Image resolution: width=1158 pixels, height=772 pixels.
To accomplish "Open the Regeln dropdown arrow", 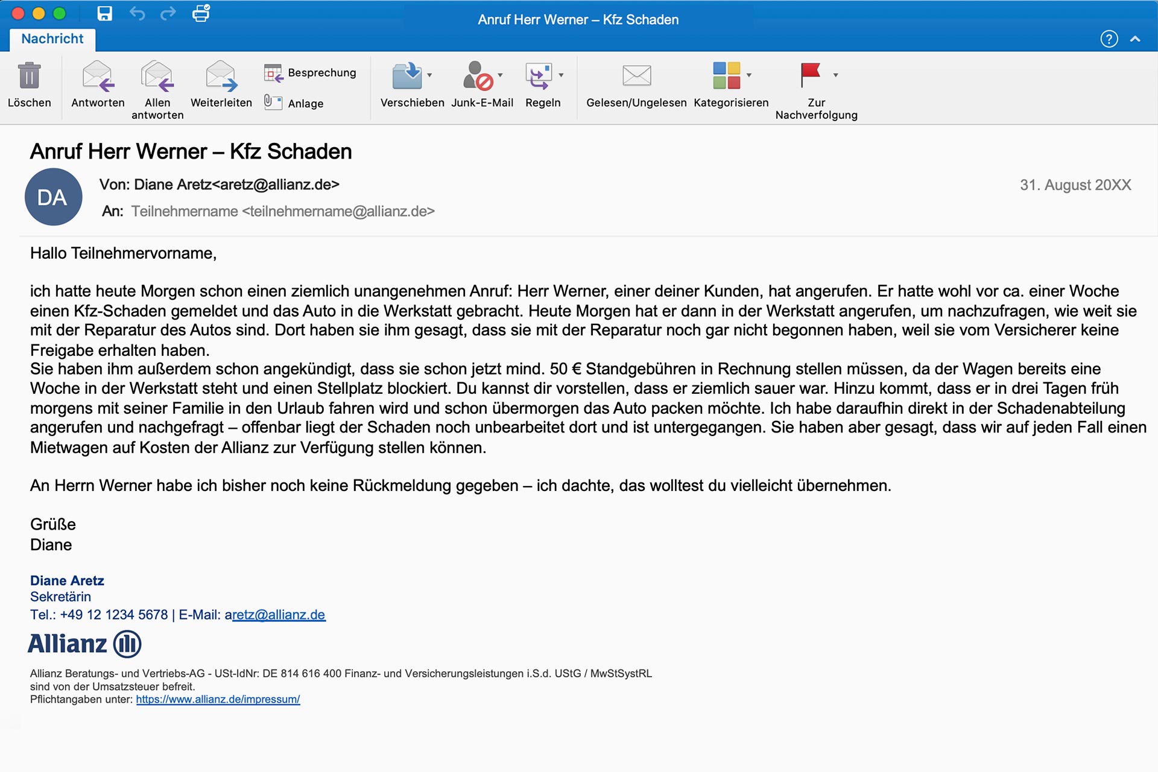I will [x=561, y=75].
